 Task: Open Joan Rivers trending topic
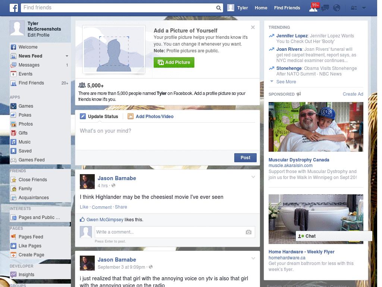289,49
